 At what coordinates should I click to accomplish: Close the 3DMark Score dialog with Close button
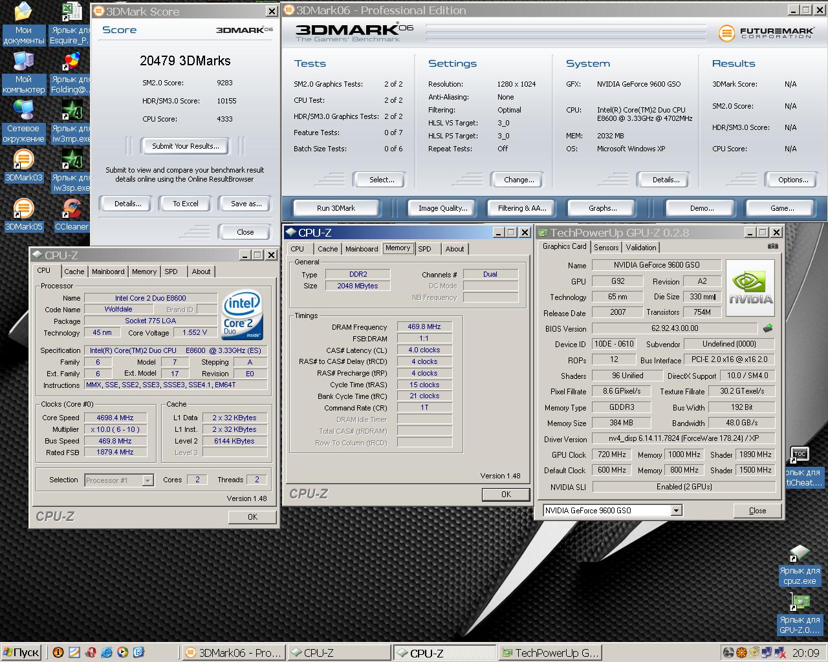(245, 232)
